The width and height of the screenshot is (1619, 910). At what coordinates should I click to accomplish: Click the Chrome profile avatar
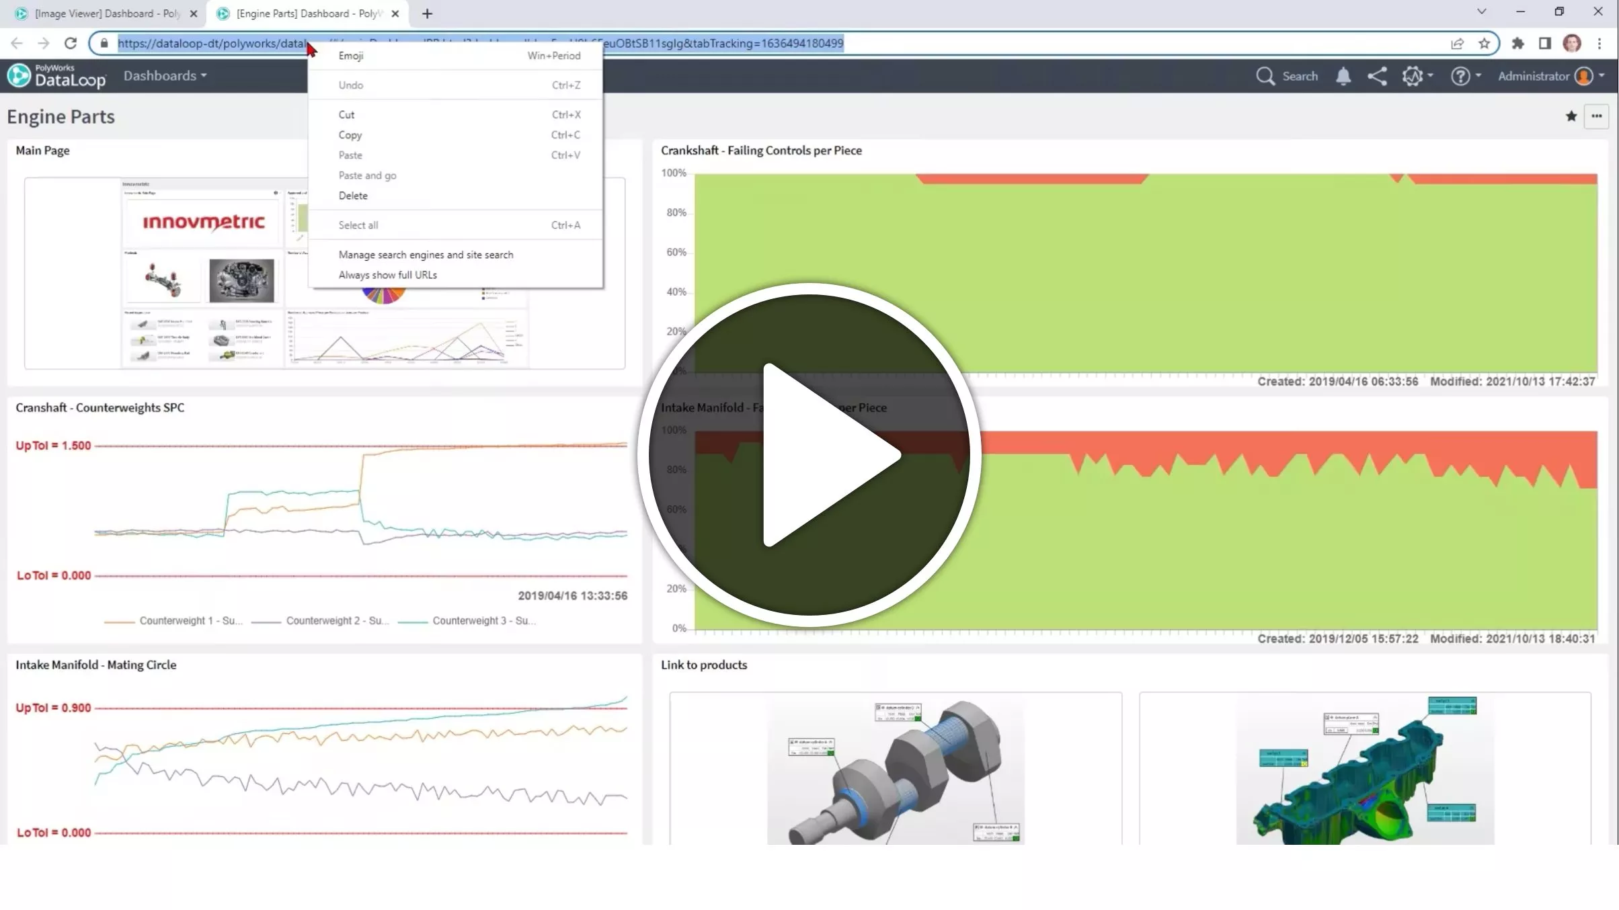point(1572,44)
